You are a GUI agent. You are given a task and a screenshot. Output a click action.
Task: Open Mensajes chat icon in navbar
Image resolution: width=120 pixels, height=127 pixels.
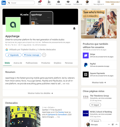(68, 3)
